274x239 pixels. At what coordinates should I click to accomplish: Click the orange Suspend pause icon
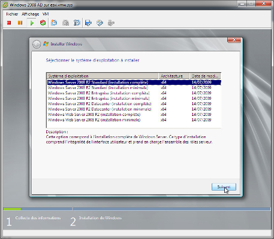coord(20,23)
